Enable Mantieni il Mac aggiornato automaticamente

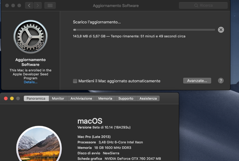[75, 81]
